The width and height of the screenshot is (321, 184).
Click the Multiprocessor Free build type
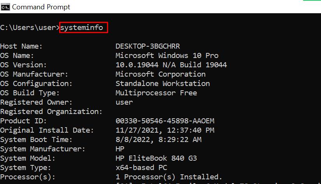156,93
